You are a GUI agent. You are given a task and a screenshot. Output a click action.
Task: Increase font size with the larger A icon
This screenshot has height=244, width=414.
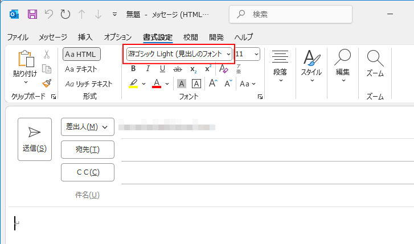[213, 84]
